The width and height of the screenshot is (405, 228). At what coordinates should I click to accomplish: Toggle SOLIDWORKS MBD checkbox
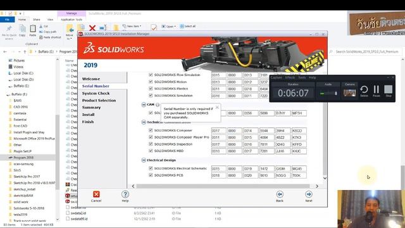(x=151, y=151)
